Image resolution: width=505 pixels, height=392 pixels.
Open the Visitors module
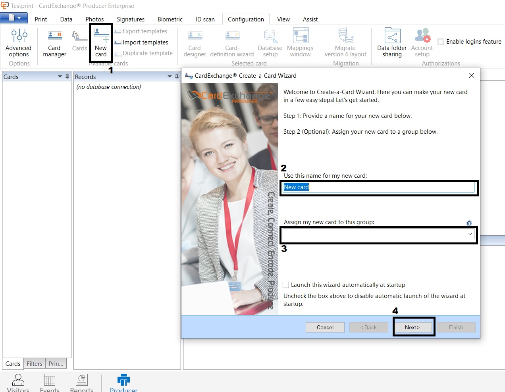pos(18,383)
